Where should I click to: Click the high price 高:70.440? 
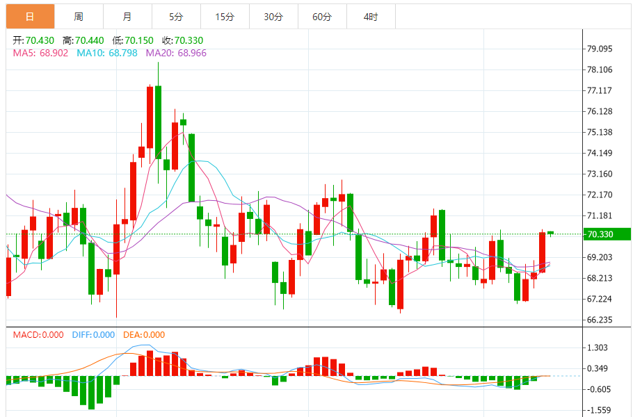(83, 40)
